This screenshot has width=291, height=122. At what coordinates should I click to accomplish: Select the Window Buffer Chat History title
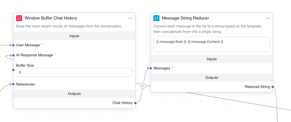51,18
